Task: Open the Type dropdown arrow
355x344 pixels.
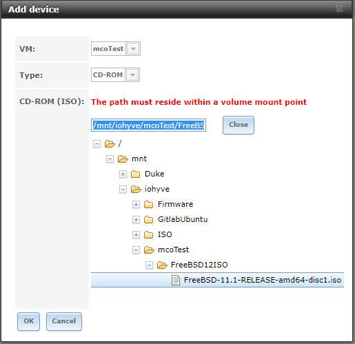Action: click(132, 75)
